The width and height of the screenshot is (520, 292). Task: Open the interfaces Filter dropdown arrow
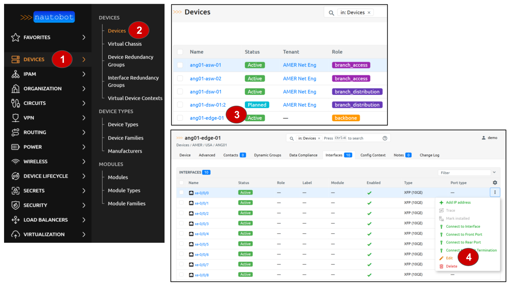coord(494,172)
